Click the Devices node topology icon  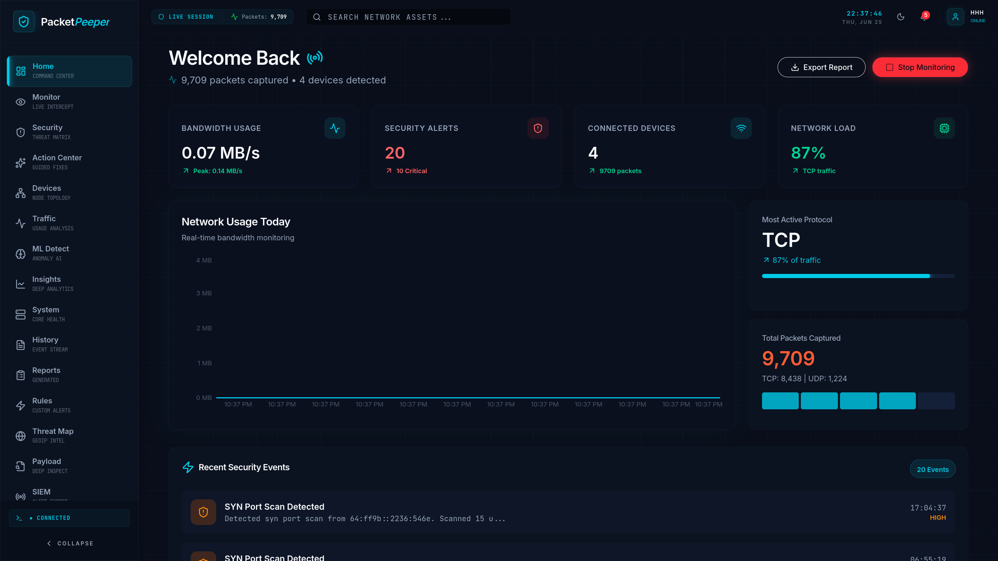point(20,193)
